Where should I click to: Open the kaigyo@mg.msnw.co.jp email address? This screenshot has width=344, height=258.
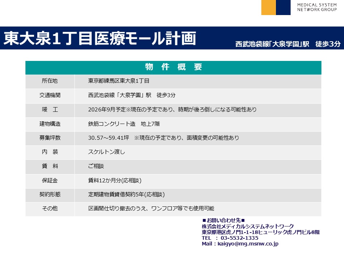tap(247, 244)
